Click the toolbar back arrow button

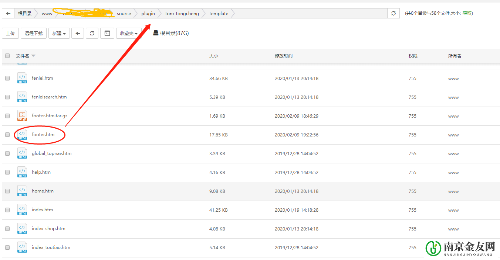click(78, 33)
